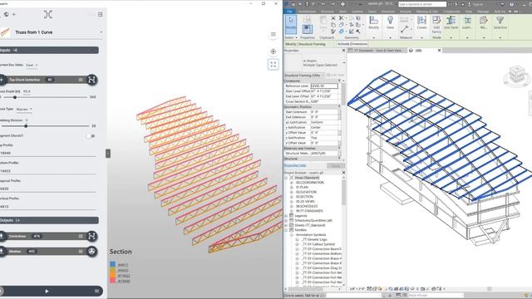
Task: Expand Schedules/Quantities node in Project Browser
Action: point(286,220)
